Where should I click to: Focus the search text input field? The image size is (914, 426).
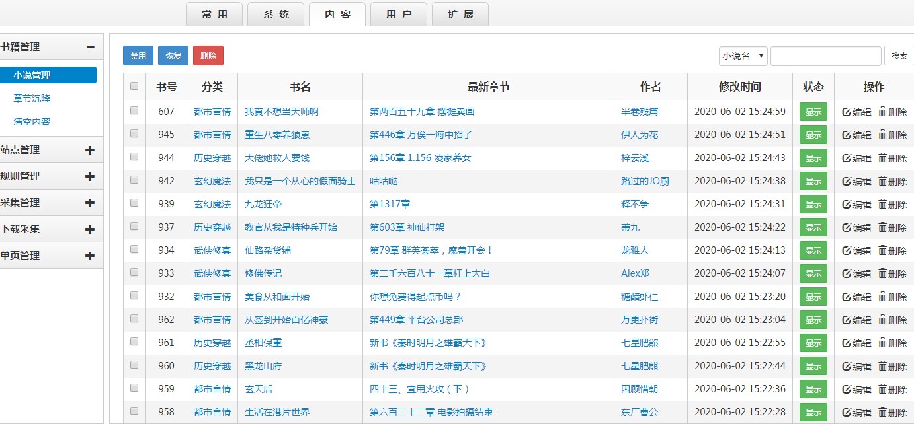pyautogui.click(x=825, y=56)
